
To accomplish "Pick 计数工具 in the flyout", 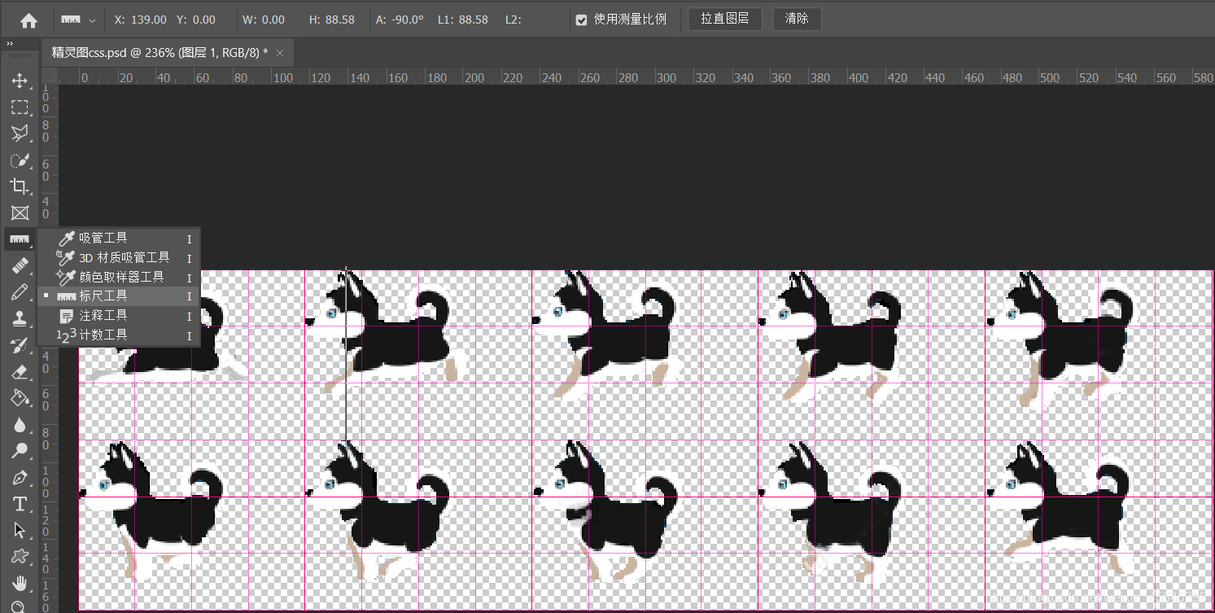I will (119, 335).
